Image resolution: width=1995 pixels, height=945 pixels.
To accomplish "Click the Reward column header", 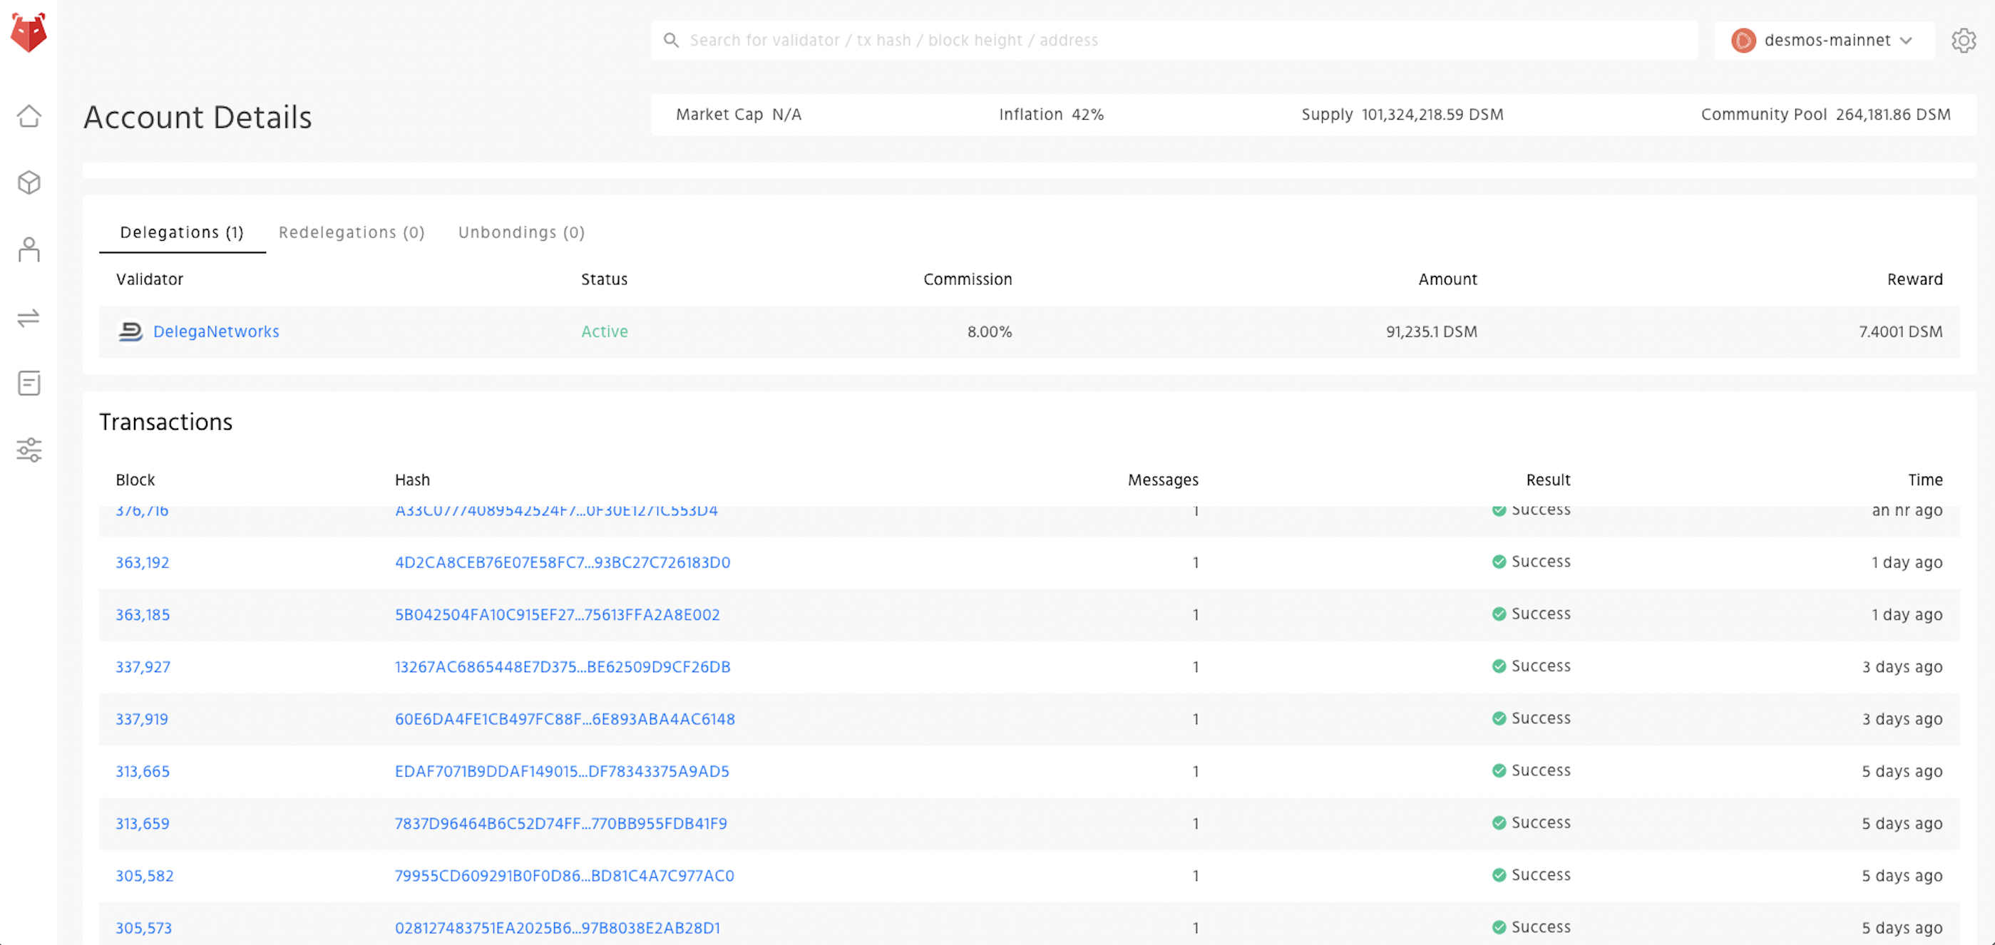I will pyautogui.click(x=1914, y=279).
